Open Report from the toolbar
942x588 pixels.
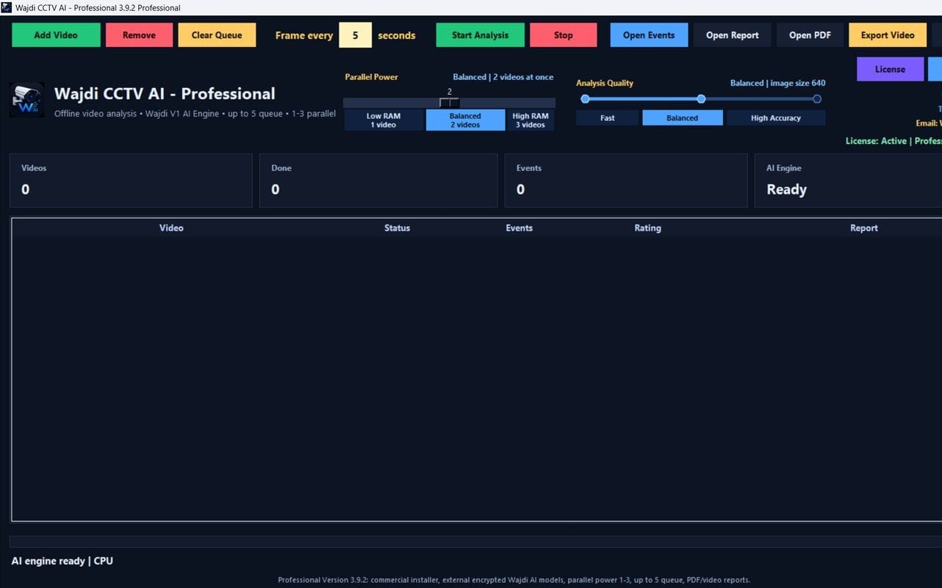click(732, 35)
